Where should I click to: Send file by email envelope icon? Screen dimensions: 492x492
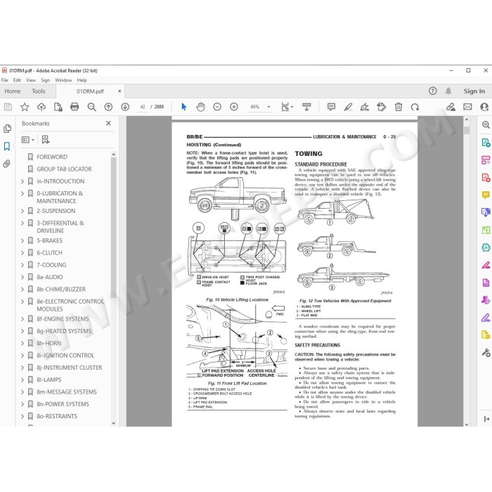tap(467, 107)
